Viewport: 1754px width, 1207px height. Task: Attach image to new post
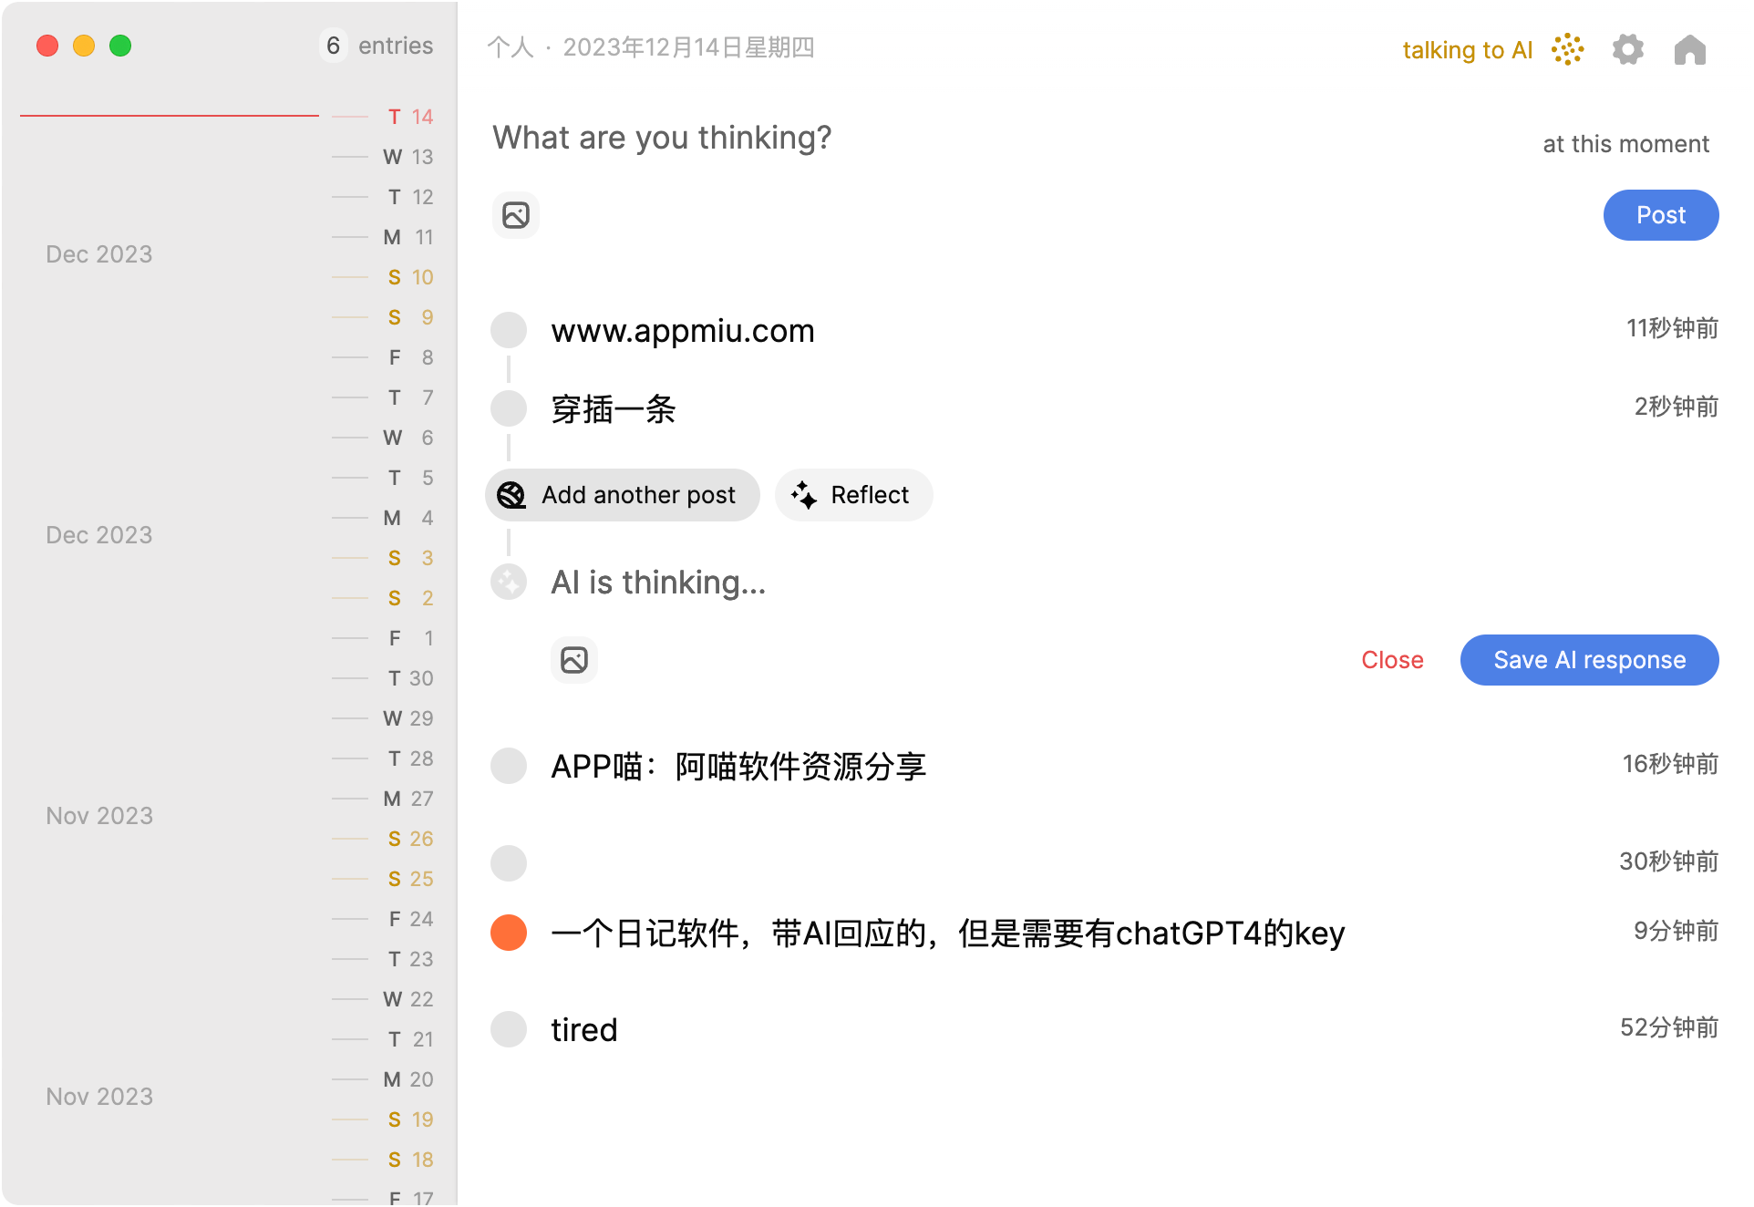[x=516, y=215]
